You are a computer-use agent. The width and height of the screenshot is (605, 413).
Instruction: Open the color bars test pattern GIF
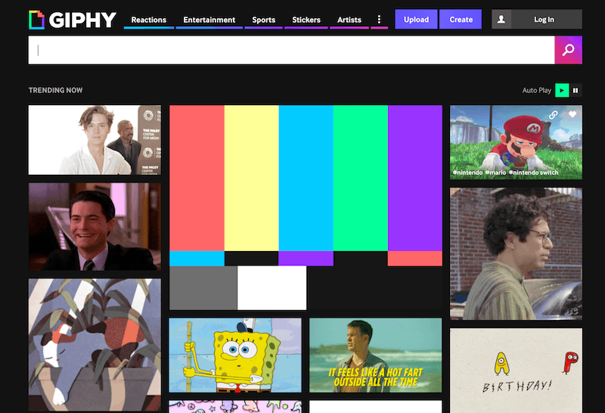(306, 207)
